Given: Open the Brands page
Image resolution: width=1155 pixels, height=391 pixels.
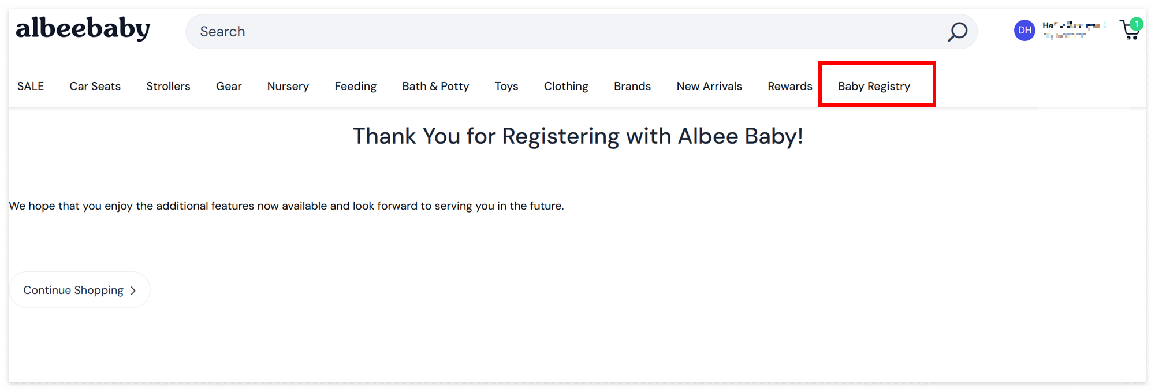Looking at the screenshot, I should [x=632, y=86].
